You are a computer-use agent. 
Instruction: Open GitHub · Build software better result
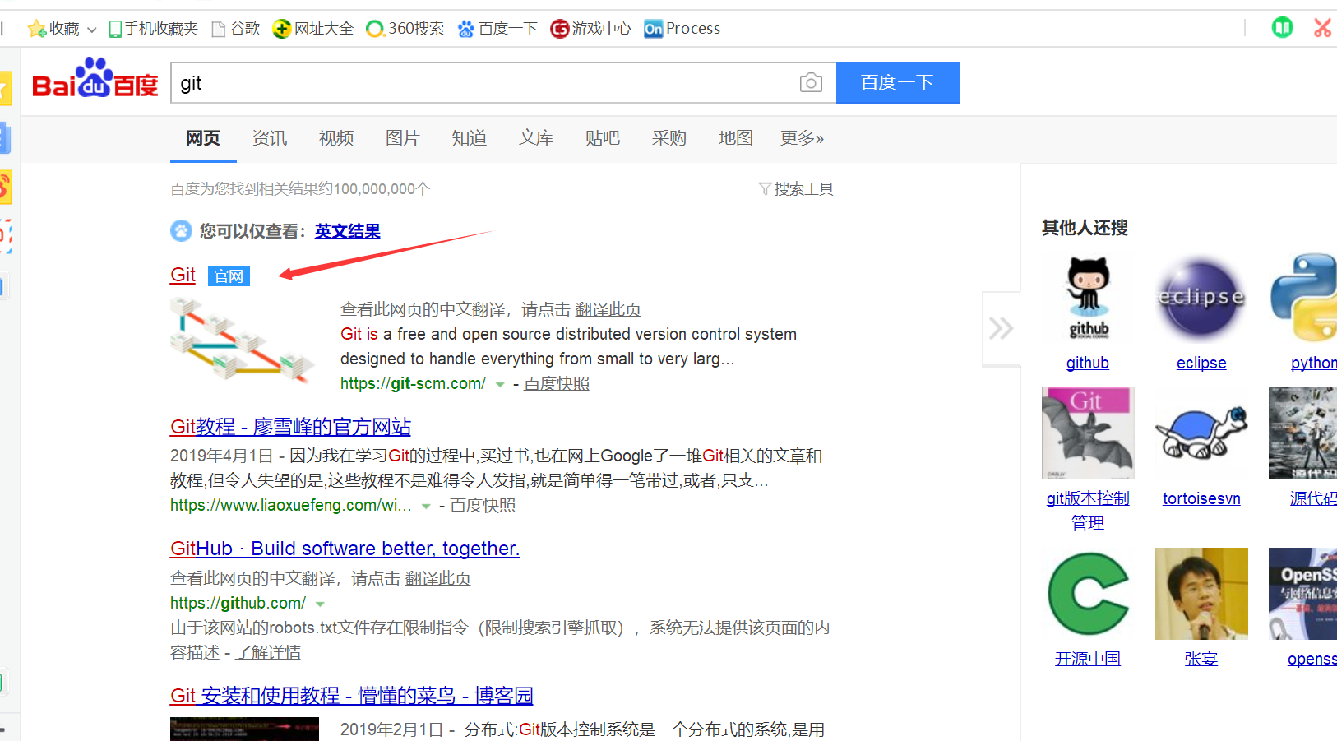[x=345, y=549]
